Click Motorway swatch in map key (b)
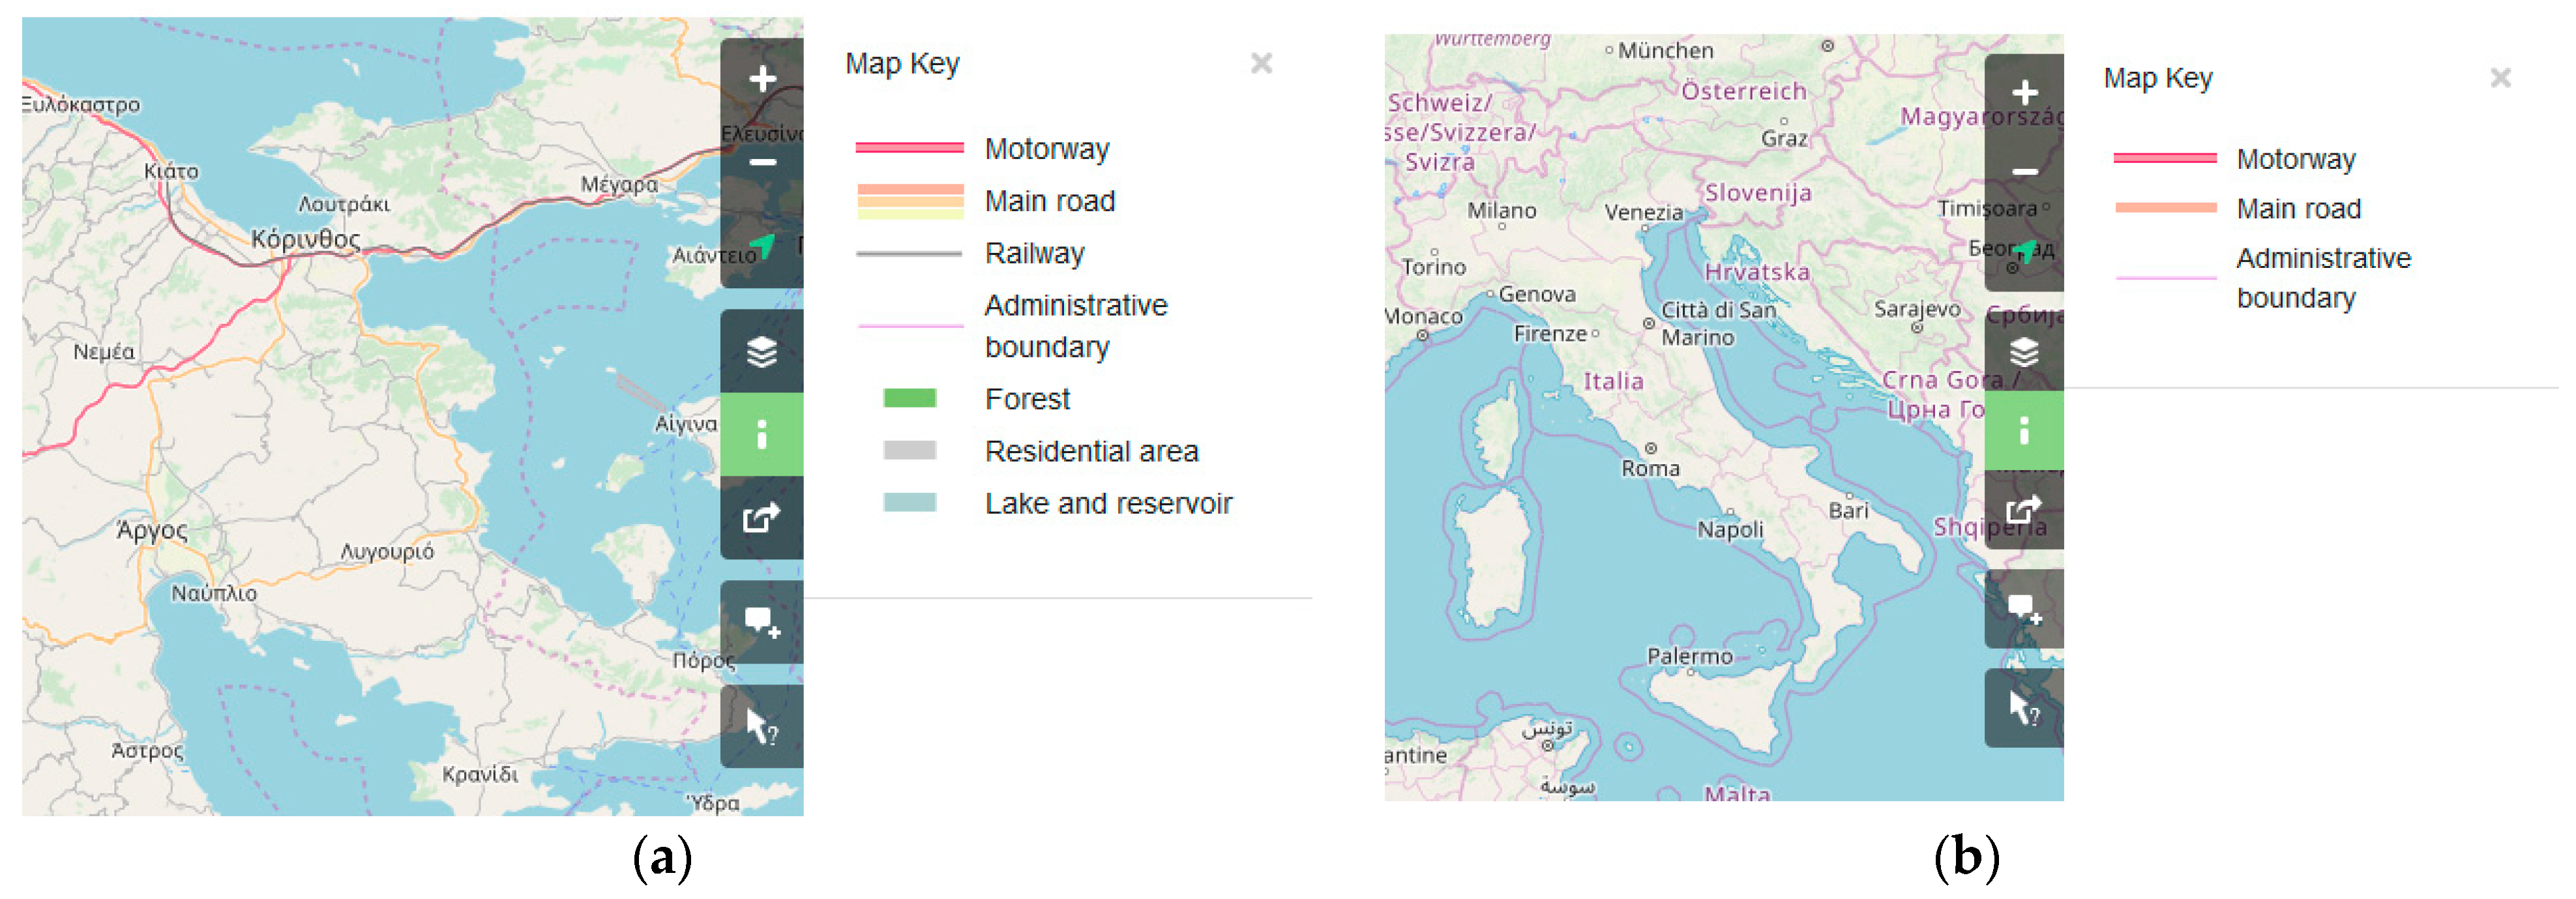This screenshot has height=899, width=2576. click(2165, 158)
